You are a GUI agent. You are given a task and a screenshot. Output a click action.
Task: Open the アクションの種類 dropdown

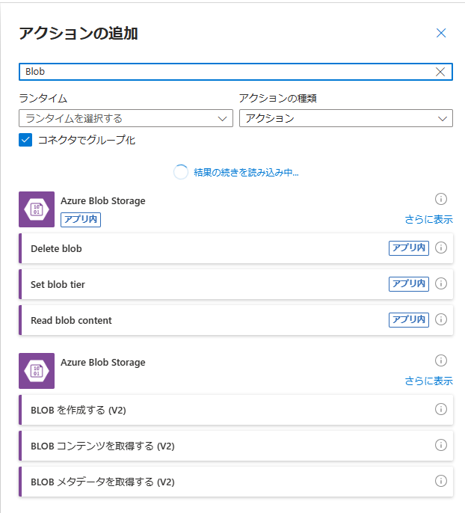[346, 118]
